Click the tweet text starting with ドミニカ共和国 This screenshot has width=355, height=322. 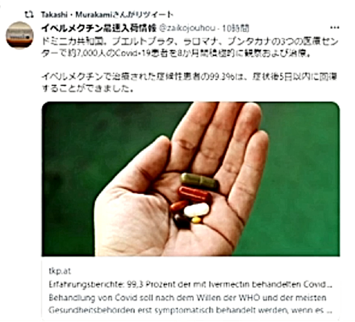click(x=190, y=48)
